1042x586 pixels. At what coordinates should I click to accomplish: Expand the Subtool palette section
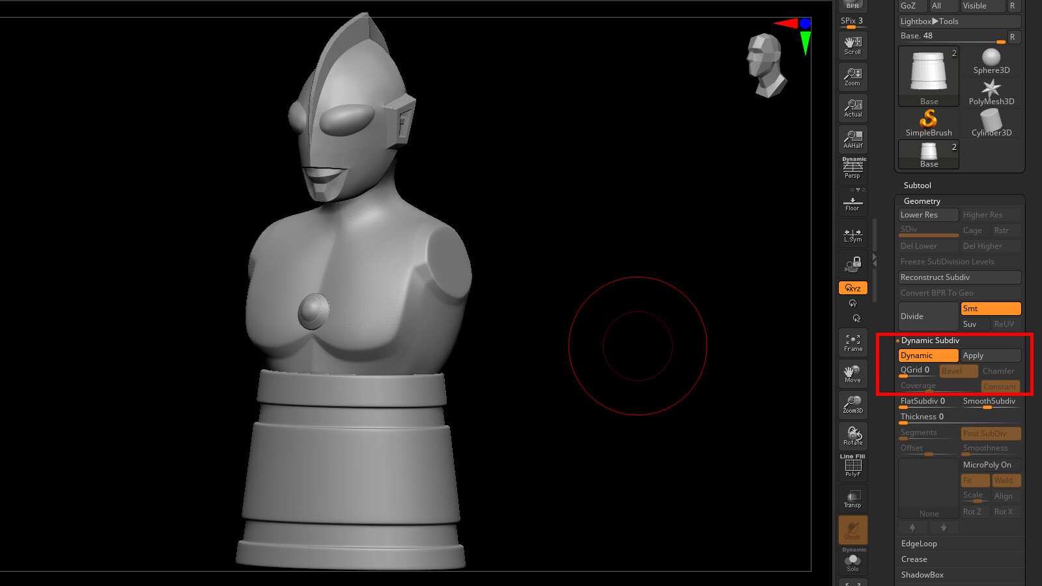click(918, 186)
